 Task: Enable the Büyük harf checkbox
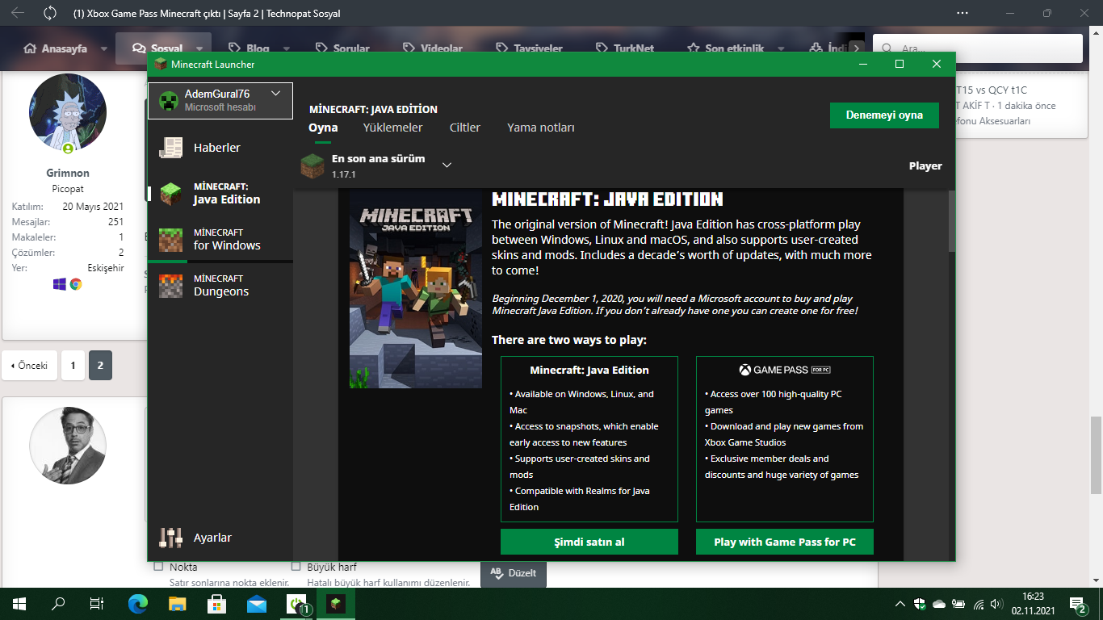(x=296, y=567)
